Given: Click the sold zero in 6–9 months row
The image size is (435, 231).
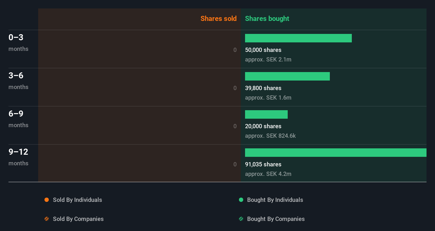Looking at the screenshot, I should pos(235,126).
